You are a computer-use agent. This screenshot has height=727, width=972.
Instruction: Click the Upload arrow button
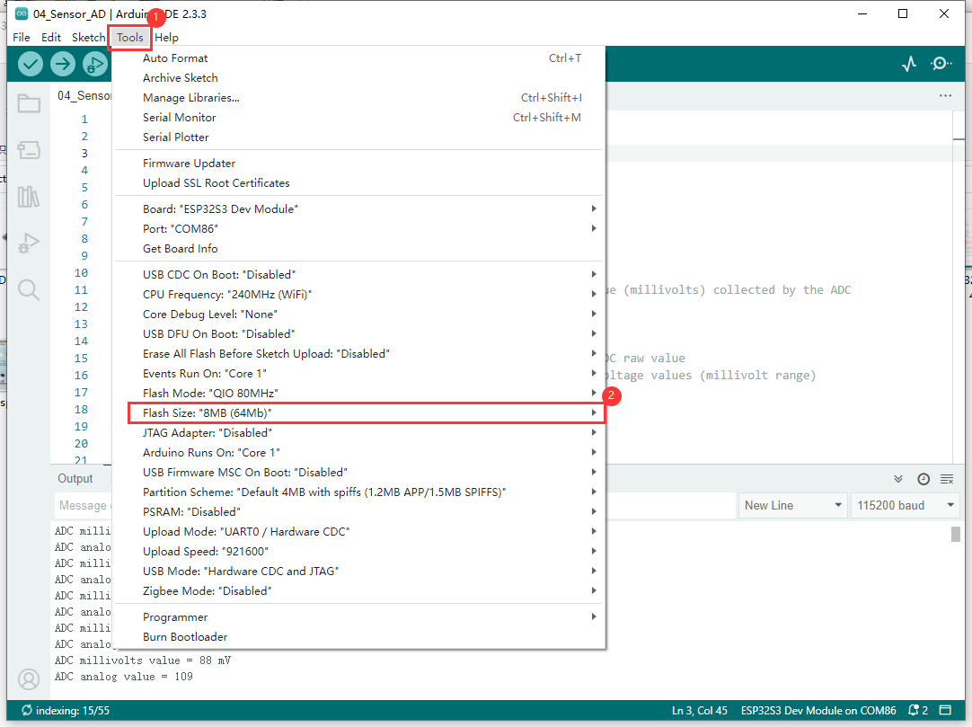(x=63, y=64)
